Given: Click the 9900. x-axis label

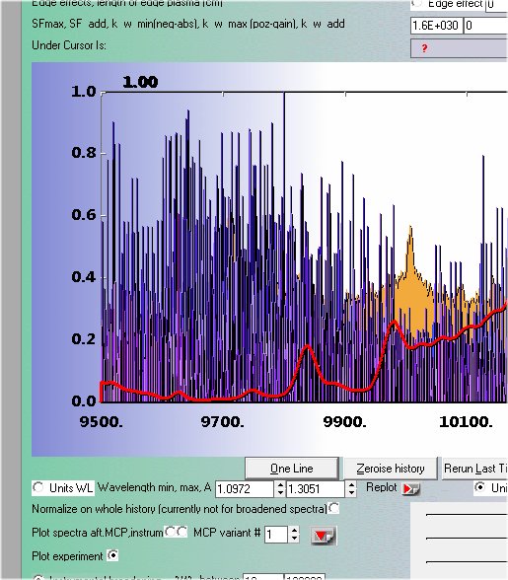Looking at the screenshot, I should [x=345, y=422].
